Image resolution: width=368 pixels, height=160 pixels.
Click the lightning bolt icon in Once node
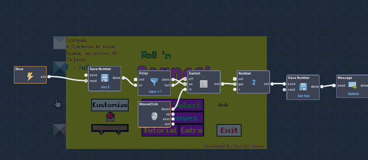click(x=30, y=76)
